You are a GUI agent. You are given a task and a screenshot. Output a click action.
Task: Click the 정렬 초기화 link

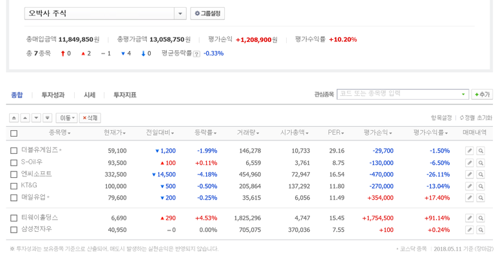[475, 118]
